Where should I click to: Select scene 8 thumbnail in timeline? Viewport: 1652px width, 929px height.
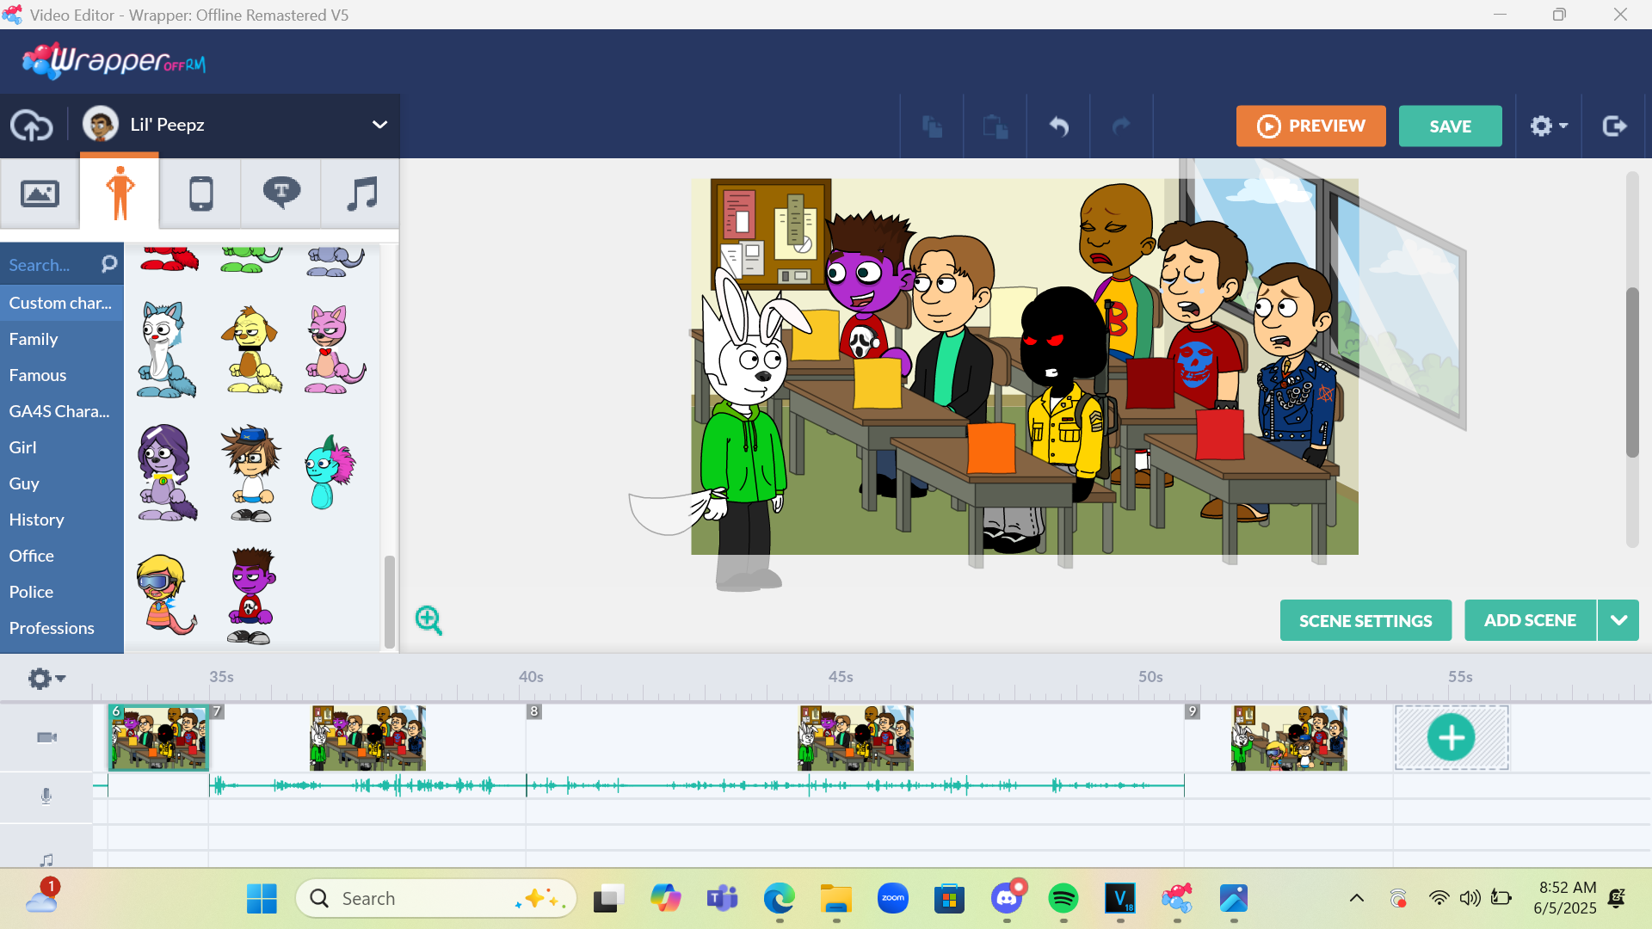tap(855, 738)
